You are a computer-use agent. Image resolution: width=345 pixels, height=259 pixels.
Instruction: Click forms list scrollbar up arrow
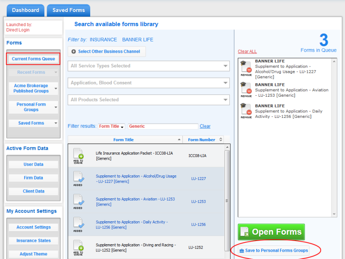227,147
